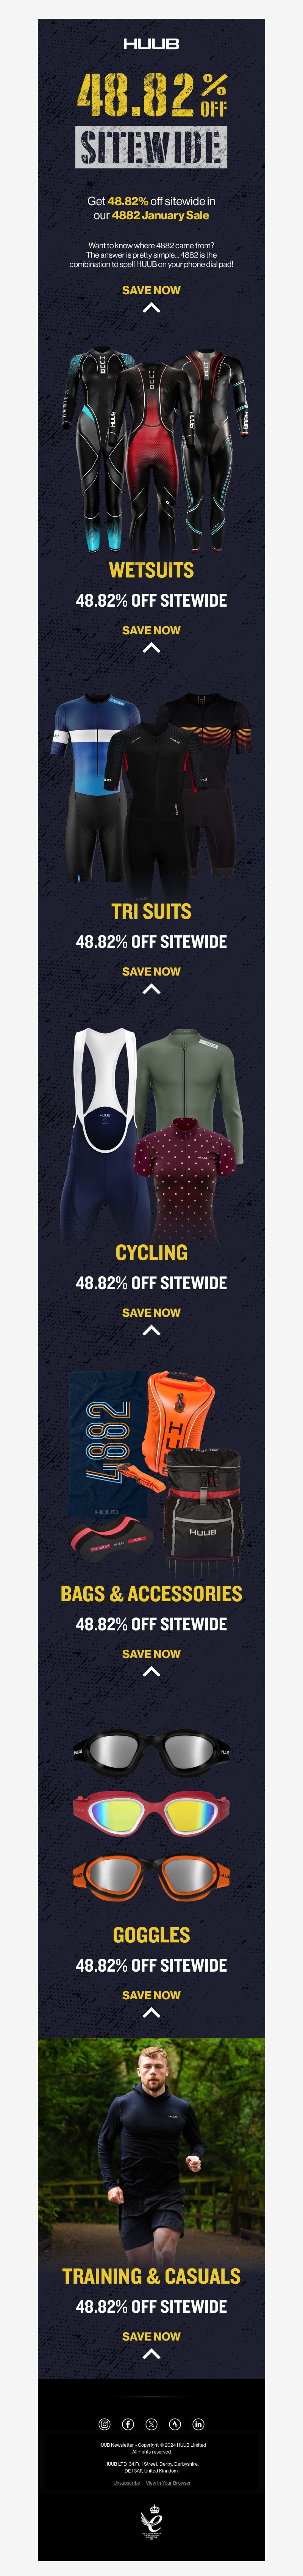303x2576 pixels.
Task: Click Save Now under Cycling section
Action: pos(151,1312)
